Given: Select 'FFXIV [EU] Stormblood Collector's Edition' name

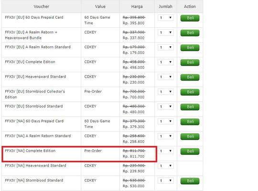Looking at the screenshot, I should 35,94.
